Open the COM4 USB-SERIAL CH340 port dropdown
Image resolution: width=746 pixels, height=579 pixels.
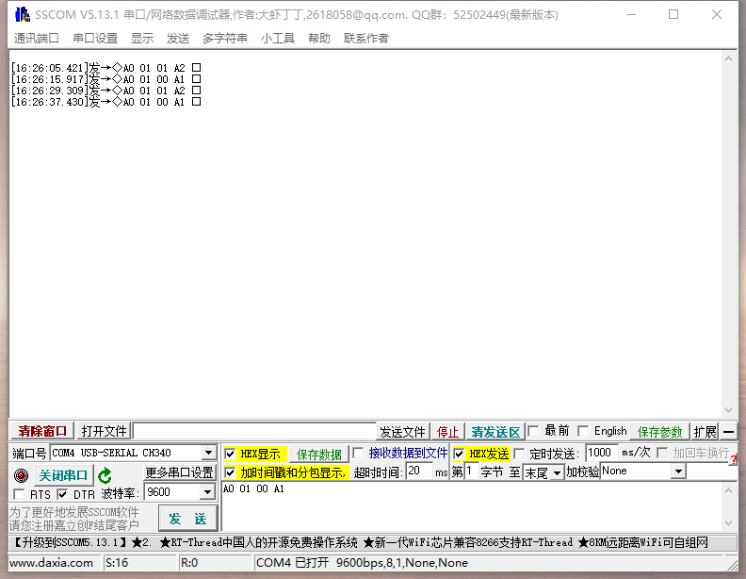tap(208, 453)
